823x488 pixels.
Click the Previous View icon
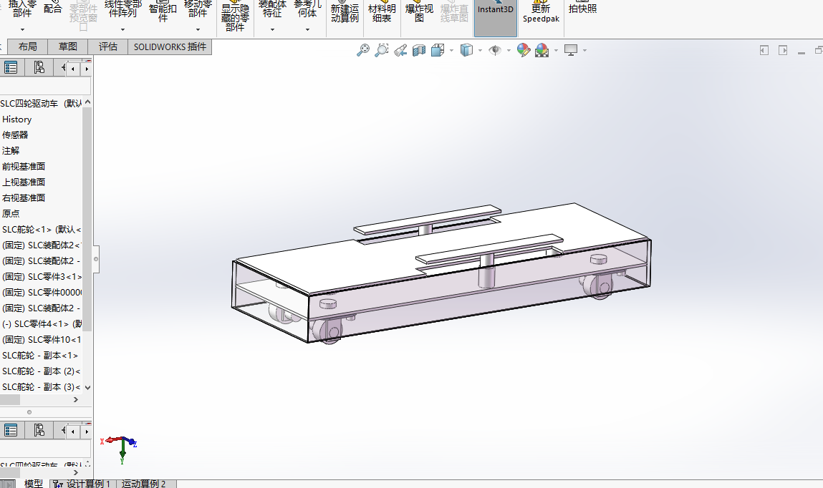coord(400,50)
